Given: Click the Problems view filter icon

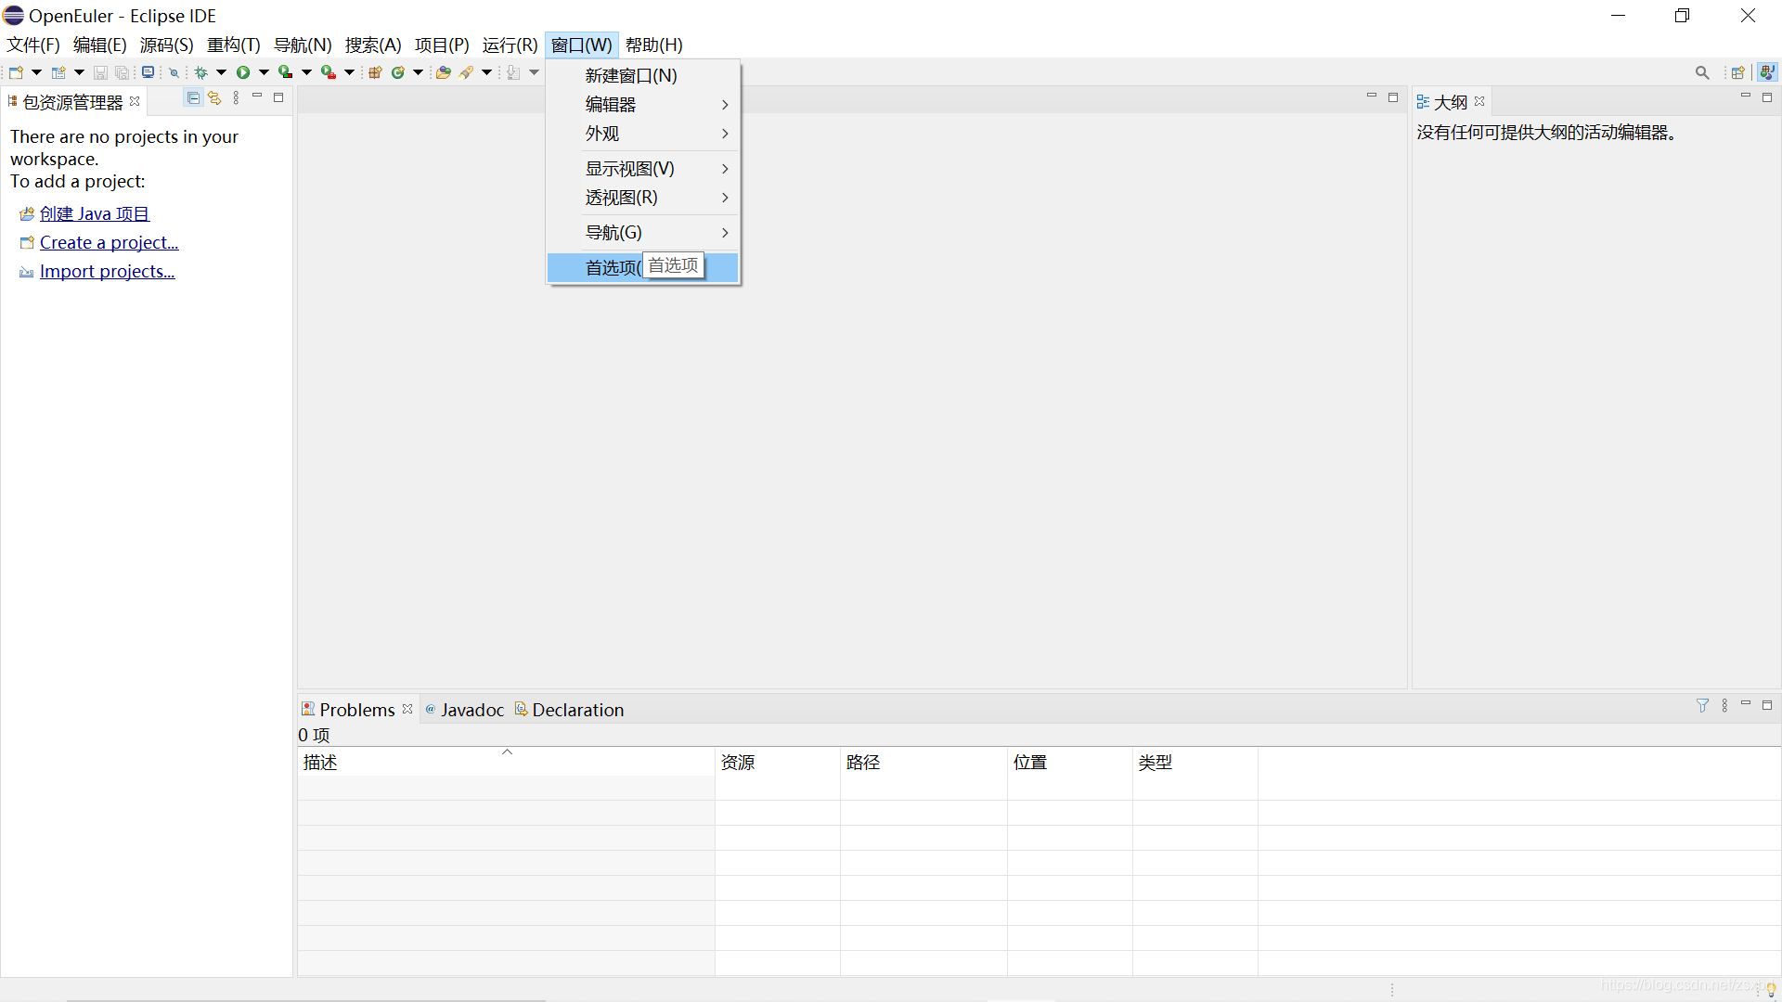Looking at the screenshot, I should pyautogui.click(x=1702, y=706).
